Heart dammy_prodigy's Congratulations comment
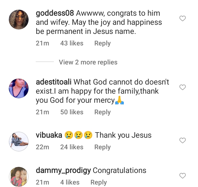This screenshot has height=187, width=198. [x=183, y=176]
